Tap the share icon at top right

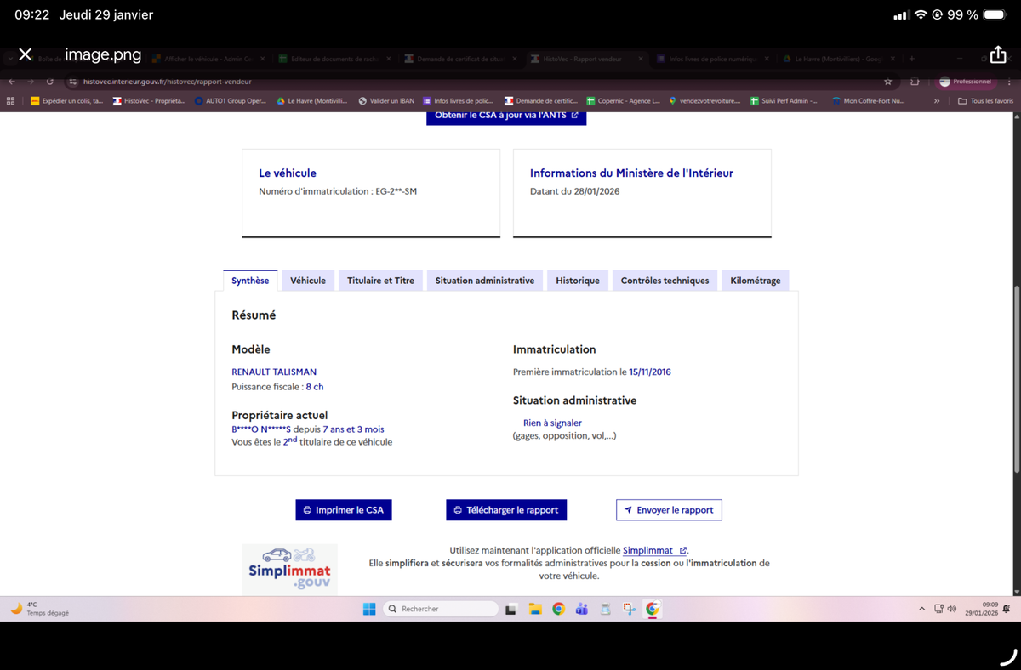998,54
